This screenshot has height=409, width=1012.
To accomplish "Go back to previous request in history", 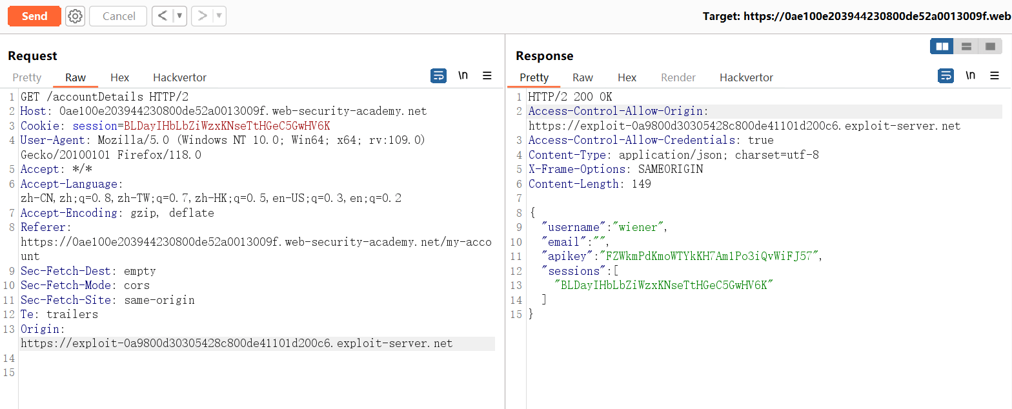I will point(163,16).
